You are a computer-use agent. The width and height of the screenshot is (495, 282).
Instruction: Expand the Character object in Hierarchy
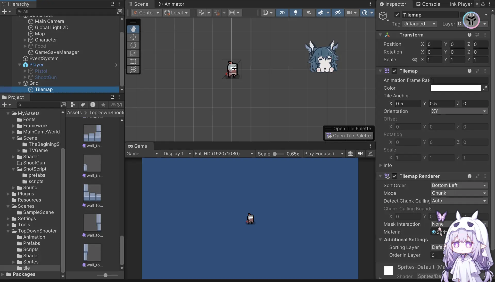25,40
